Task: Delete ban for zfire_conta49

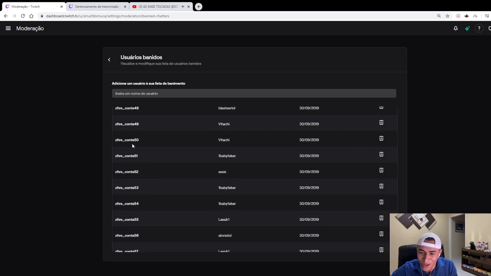Action: [x=381, y=123]
